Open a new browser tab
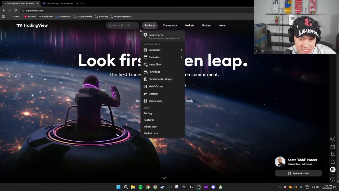Image resolution: width=339 pixels, height=191 pixels. tap(83, 3)
